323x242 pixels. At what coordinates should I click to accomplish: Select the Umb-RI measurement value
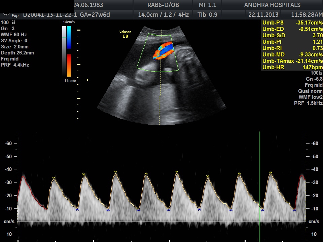click(x=317, y=48)
